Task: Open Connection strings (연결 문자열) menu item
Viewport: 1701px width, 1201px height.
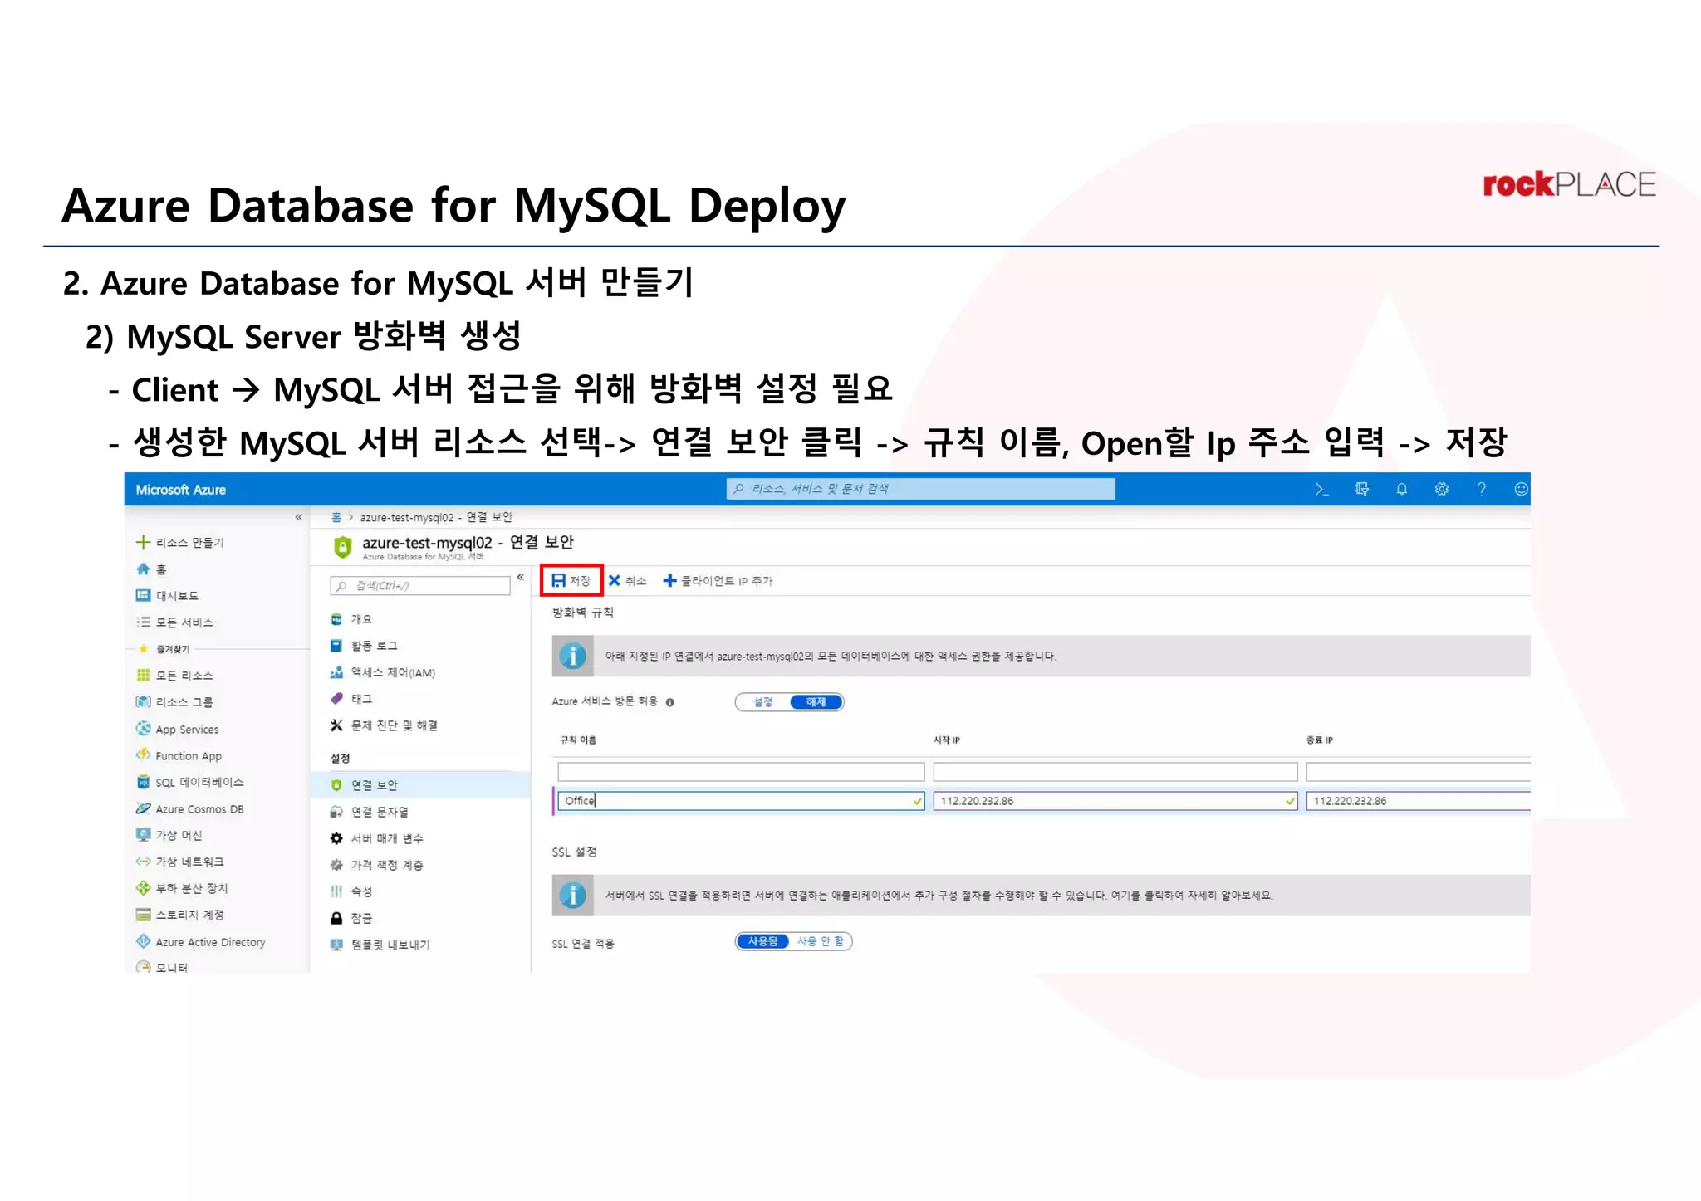Action: 370,812
